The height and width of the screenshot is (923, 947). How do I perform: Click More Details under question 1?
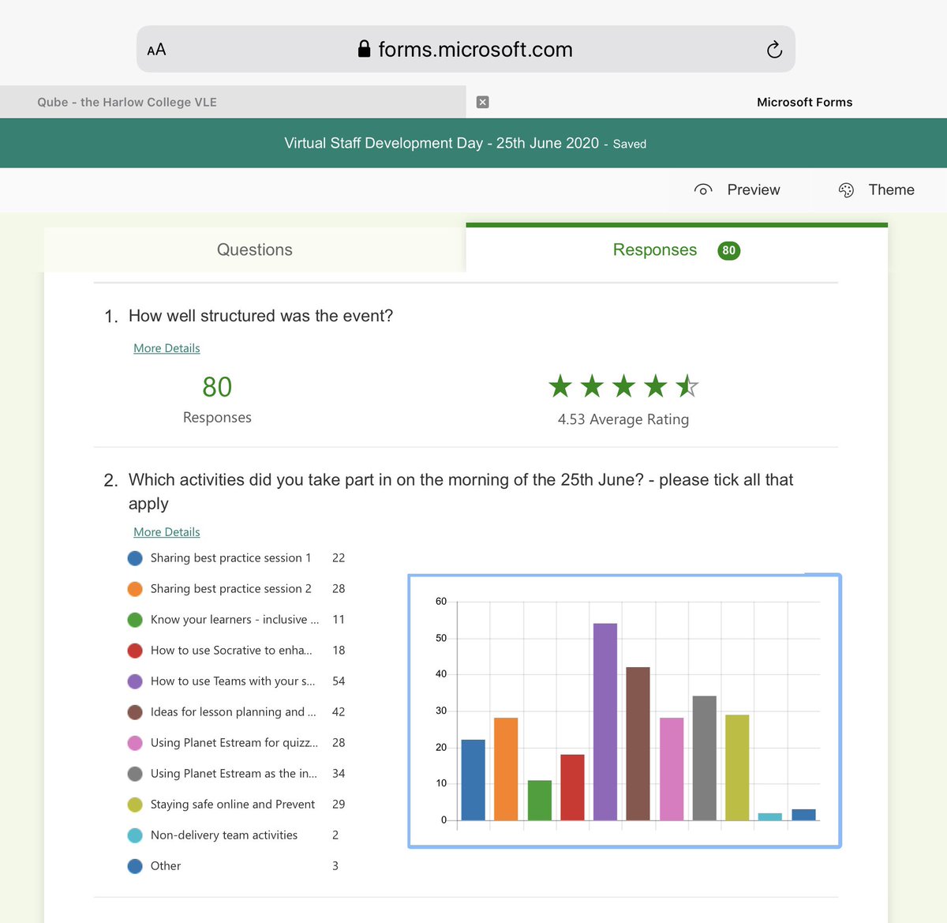tap(167, 348)
